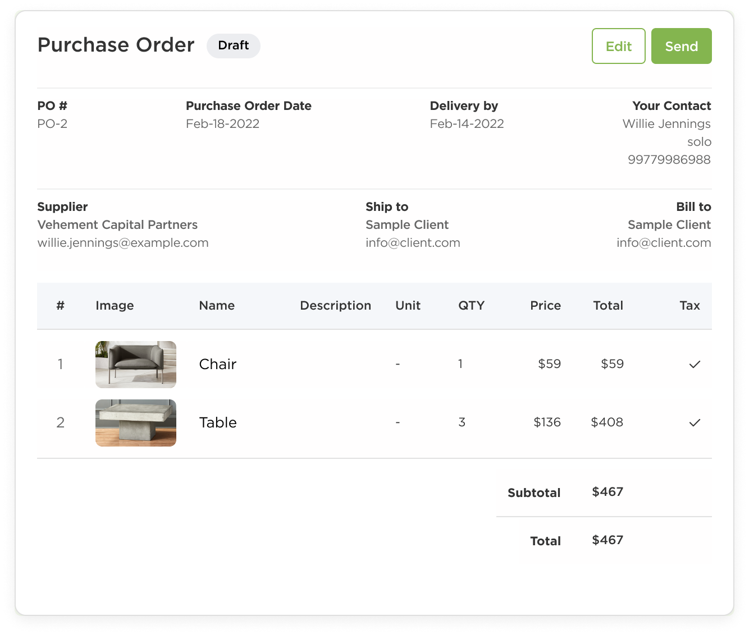749x635 pixels.
Task: Click phone number 99779986988
Action: [x=669, y=159]
